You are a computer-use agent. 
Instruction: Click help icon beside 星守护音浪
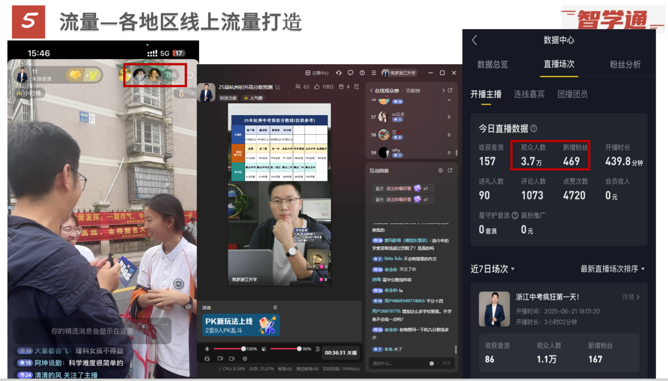[515, 215]
